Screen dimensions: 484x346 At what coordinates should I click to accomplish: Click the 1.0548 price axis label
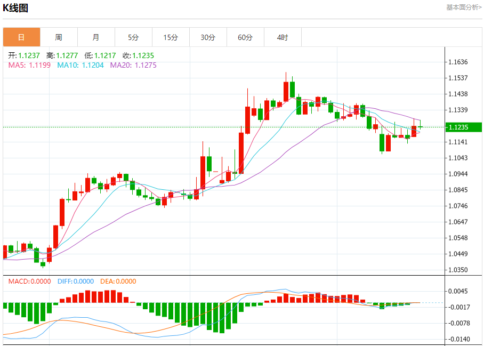click(458, 238)
